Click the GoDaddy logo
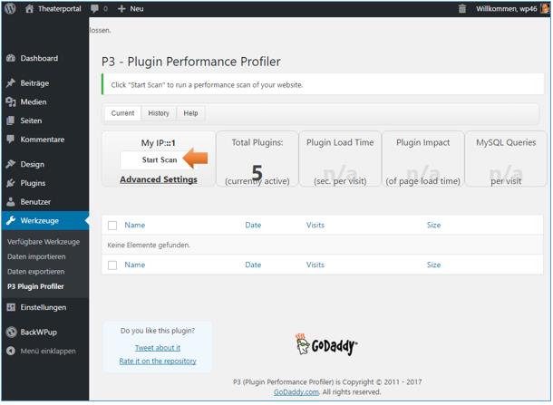 [x=326, y=345]
